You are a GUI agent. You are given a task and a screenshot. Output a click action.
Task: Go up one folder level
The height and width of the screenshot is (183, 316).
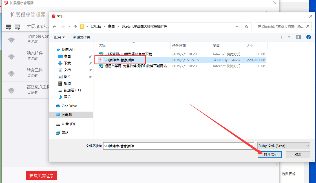coord(75,26)
